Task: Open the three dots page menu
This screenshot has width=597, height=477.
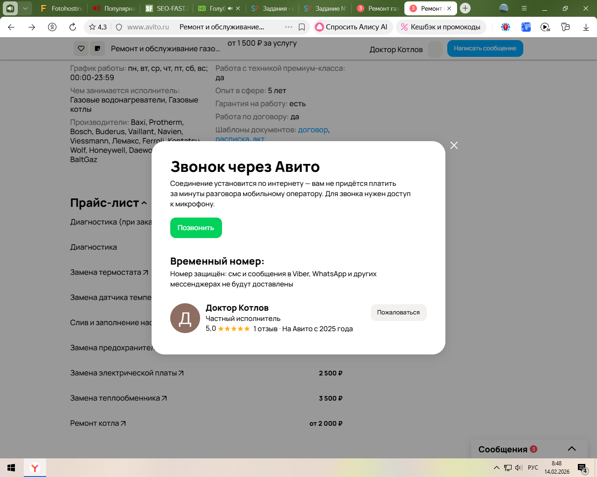Action: click(289, 27)
